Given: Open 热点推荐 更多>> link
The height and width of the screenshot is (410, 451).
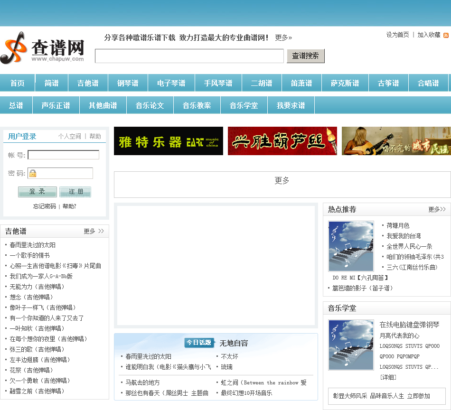Looking at the screenshot, I should tap(437, 209).
